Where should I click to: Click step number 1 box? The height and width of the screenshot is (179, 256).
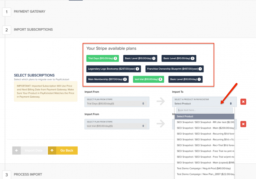[x=7, y=12]
